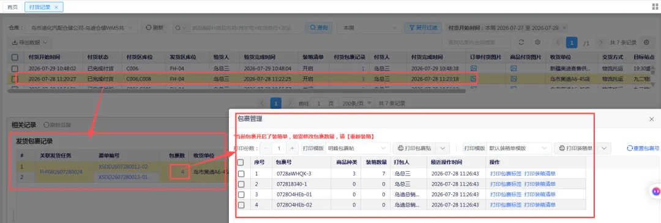This screenshot has height=223, width=661.
Task: Toggle the select-all checkbox in 付货记录 header
Action: click(x=15, y=57)
